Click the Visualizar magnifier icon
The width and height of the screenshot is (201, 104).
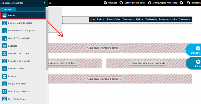tap(105, 3)
